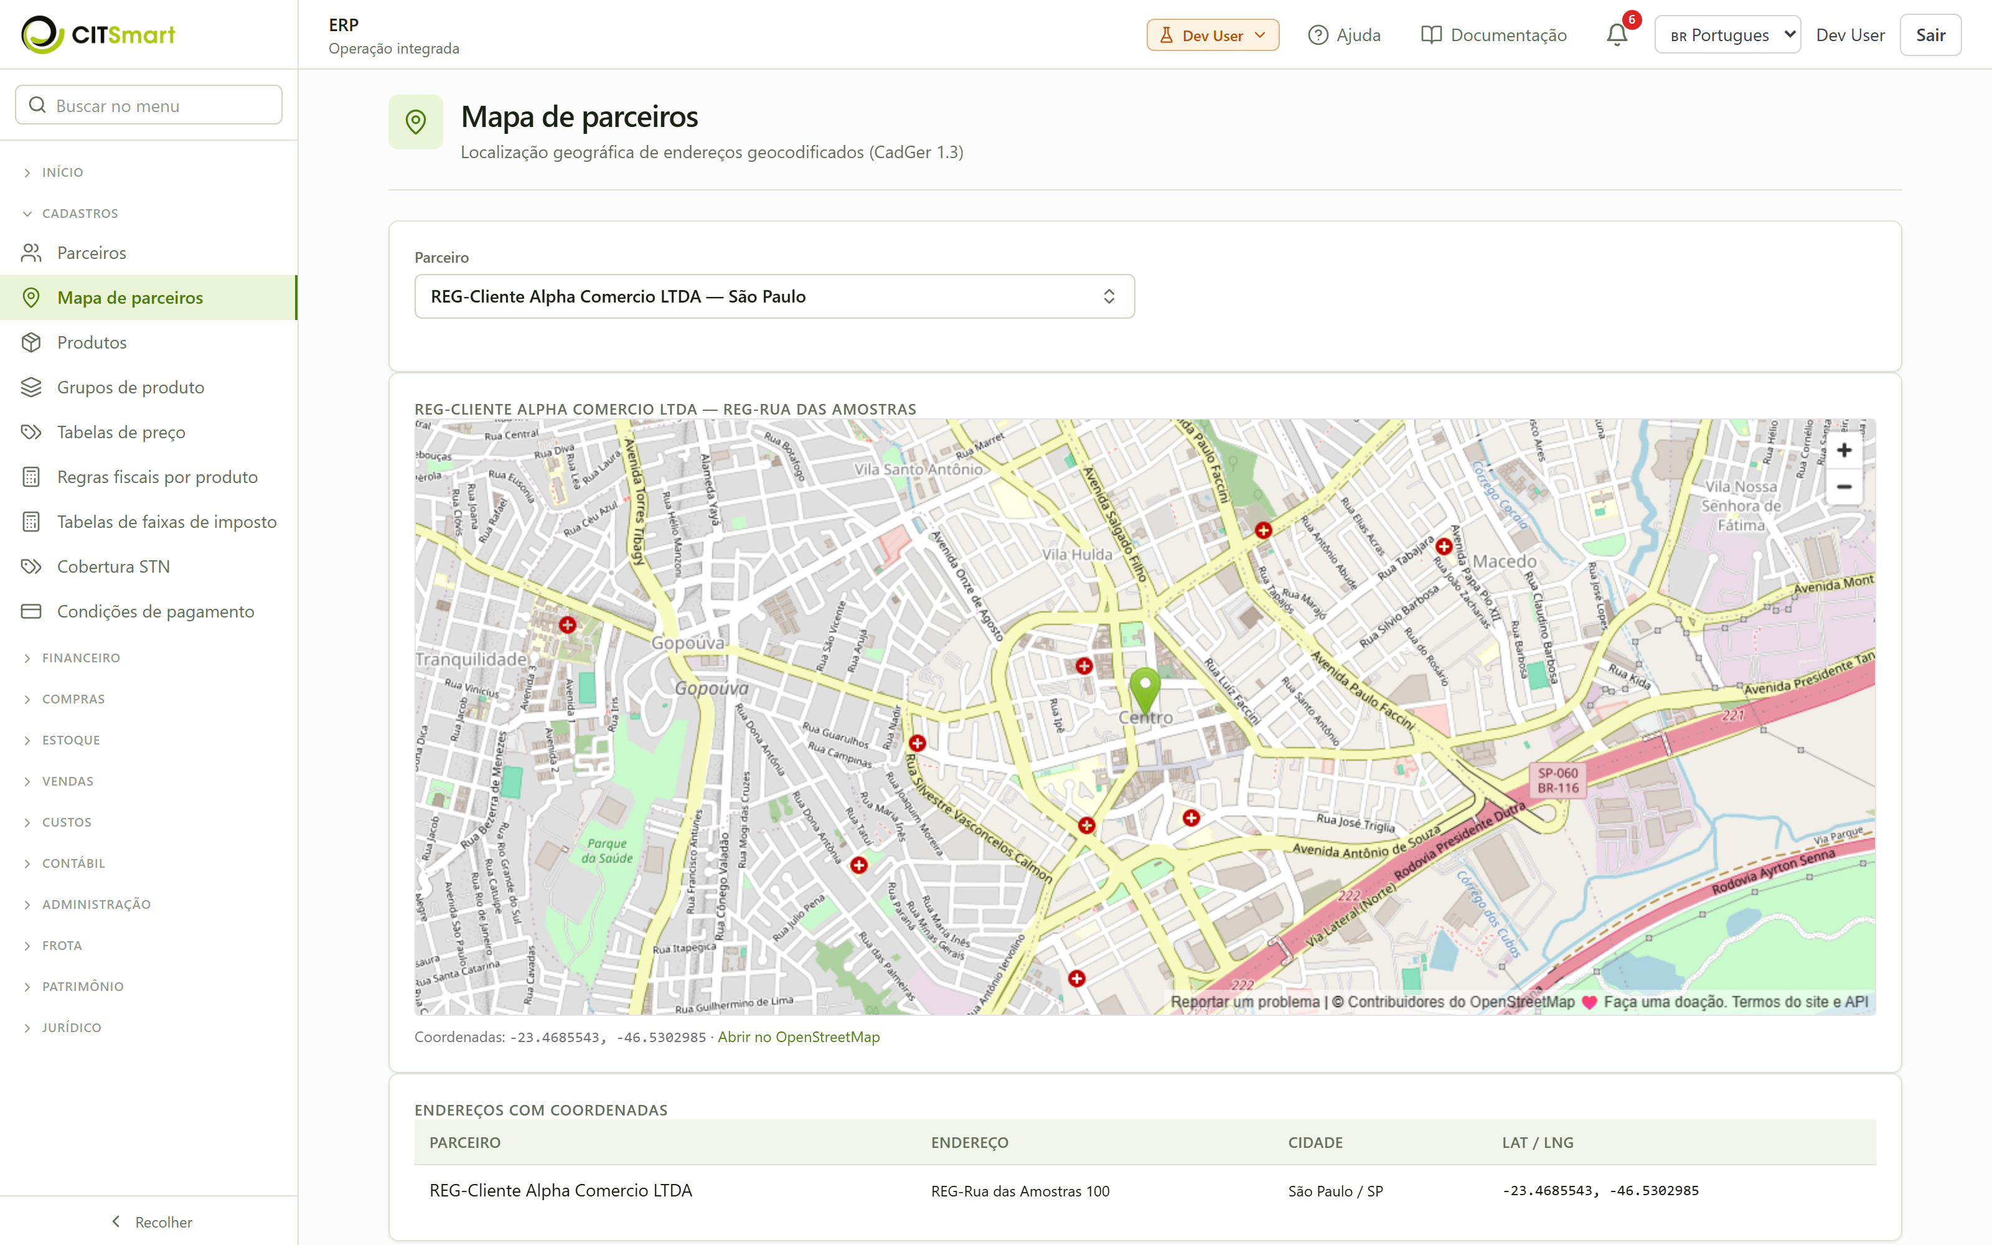Click Grupos de produto layers icon
This screenshot has width=1992, height=1245.
point(31,387)
